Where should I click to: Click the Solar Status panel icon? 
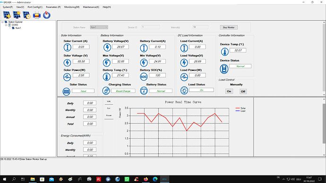pyautogui.click(x=66, y=91)
